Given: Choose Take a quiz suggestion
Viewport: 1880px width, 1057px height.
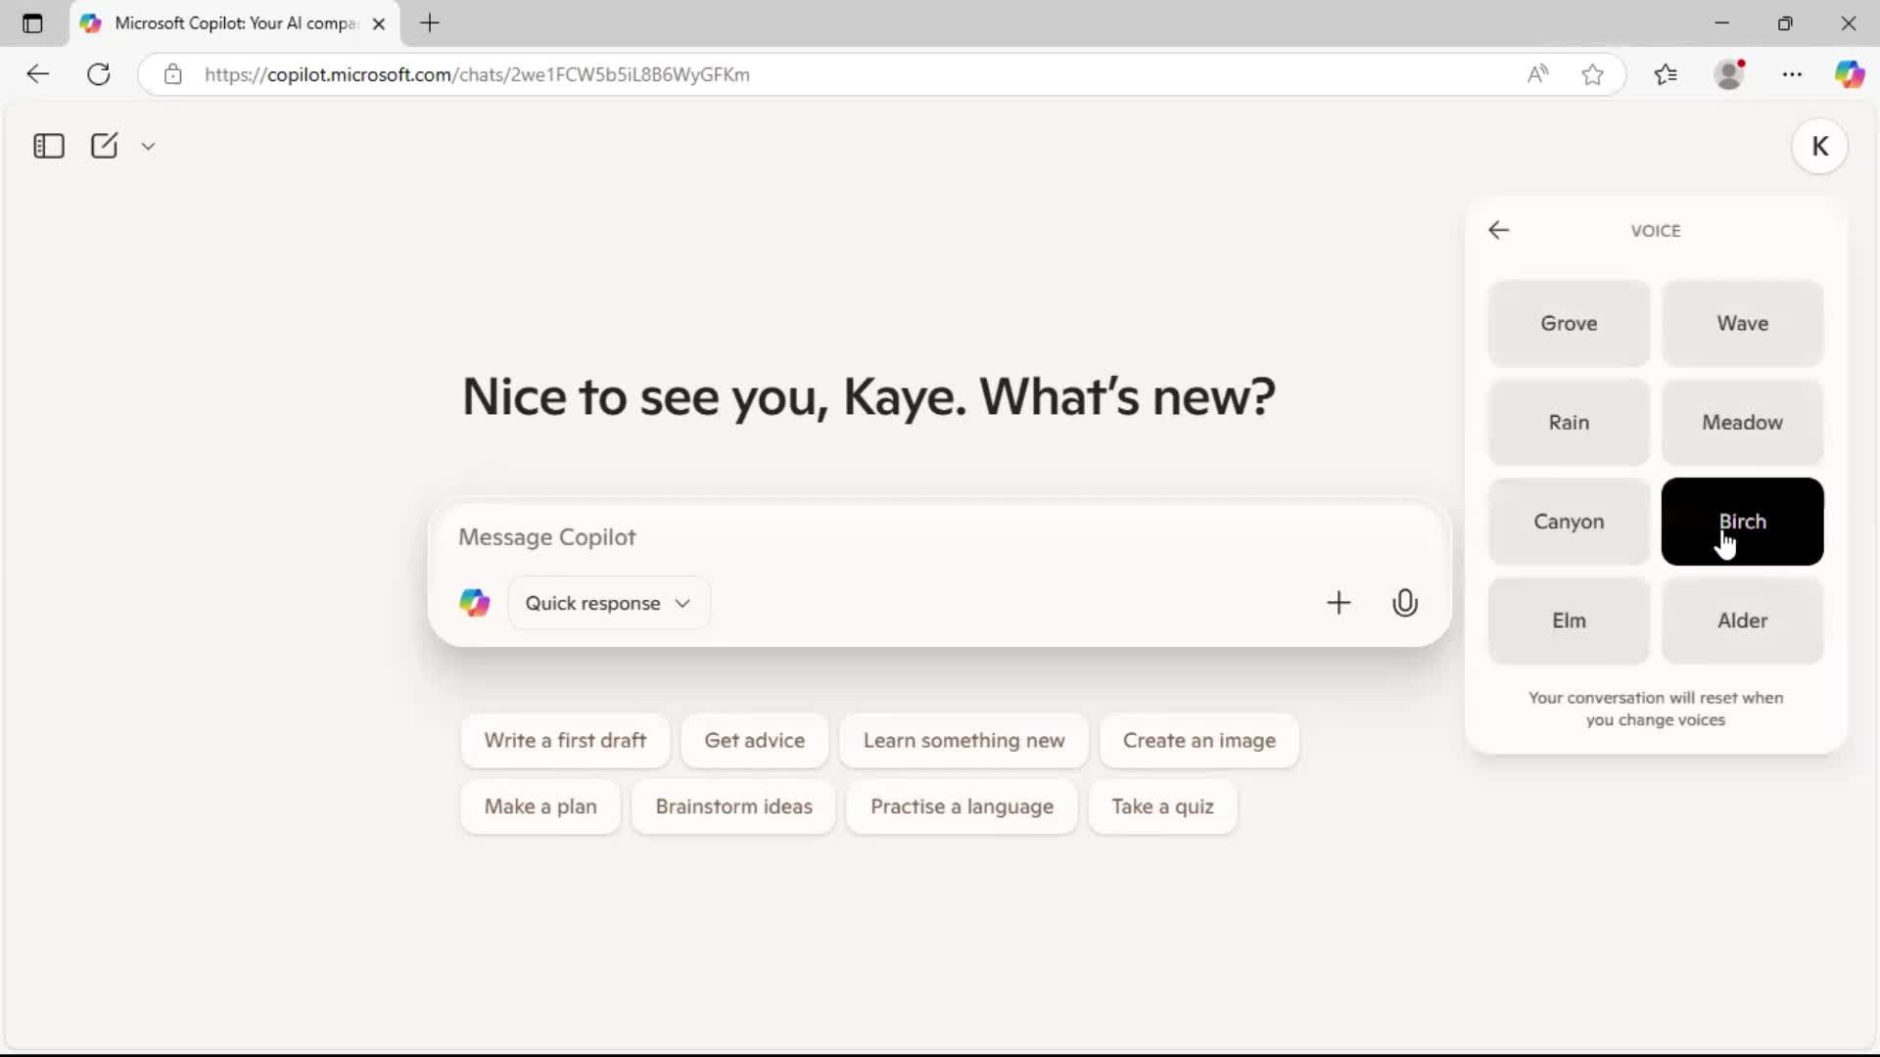Looking at the screenshot, I should point(1162,806).
